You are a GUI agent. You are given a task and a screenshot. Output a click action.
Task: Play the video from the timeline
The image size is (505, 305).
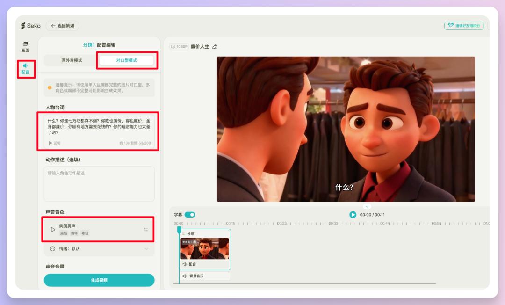tap(353, 215)
